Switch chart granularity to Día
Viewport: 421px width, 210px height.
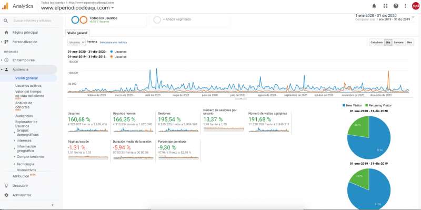click(388, 43)
